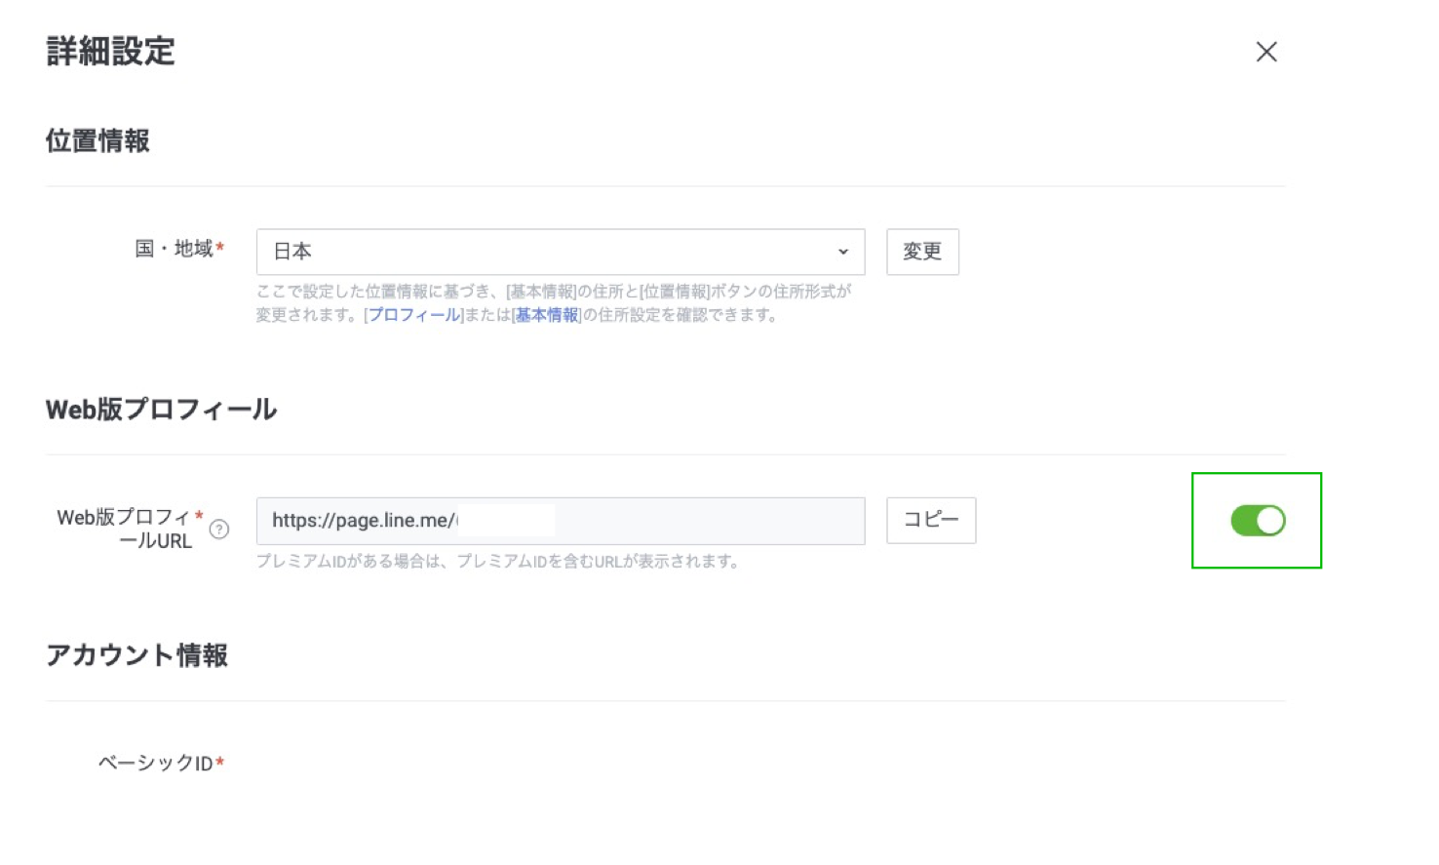Viewport: 1439px width, 865px height.
Task: Disable the Web版プロフィール toggle switch
Action: coord(1257,521)
